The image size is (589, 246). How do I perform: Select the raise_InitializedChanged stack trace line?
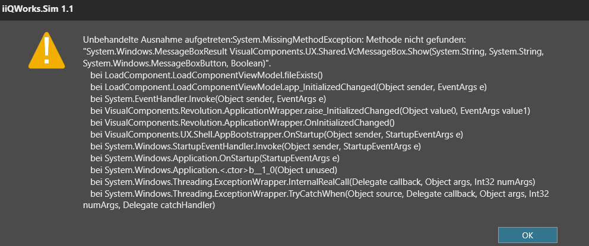pos(310,111)
